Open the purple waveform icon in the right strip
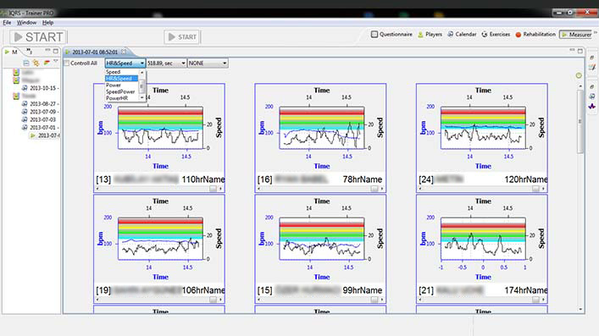 (x=592, y=106)
